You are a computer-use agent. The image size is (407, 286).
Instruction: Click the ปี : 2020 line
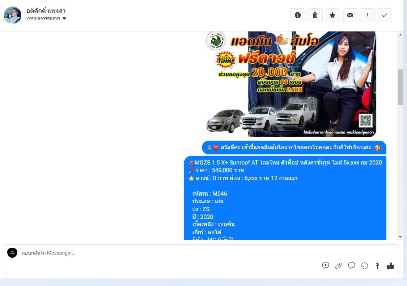click(x=203, y=217)
